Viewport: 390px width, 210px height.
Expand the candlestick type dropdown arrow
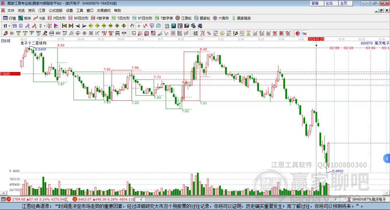[x=45, y=26]
